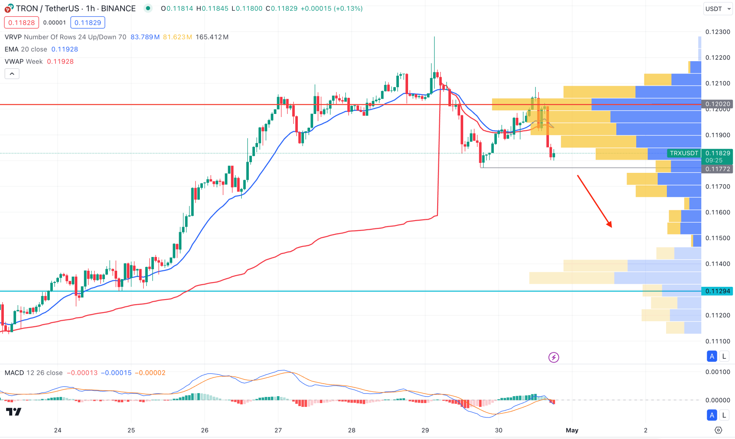Click the cyan 0.11294 price label
735x439 pixels.
pyautogui.click(x=717, y=291)
